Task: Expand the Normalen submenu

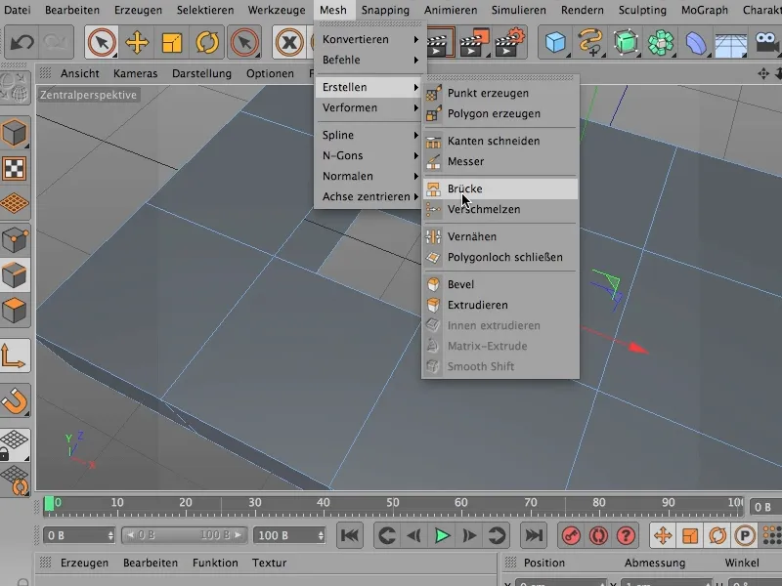Action: point(370,176)
